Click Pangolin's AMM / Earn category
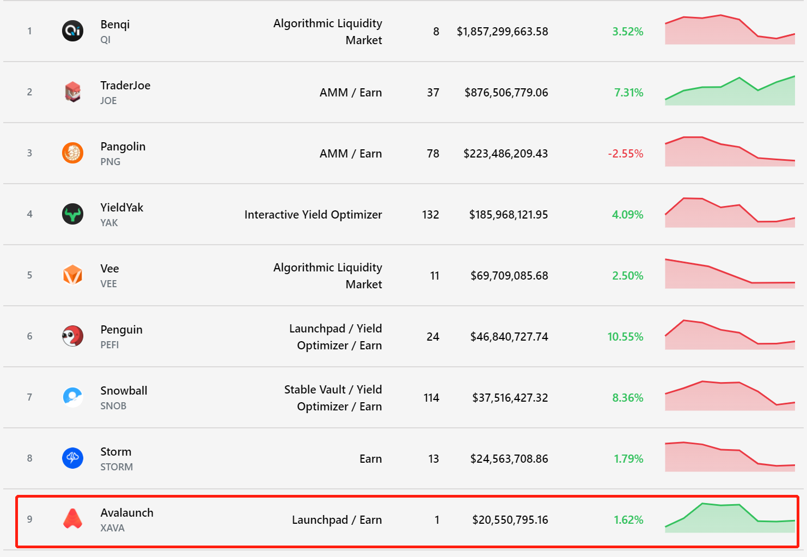This screenshot has width=807, height=557. pyautogui.click(x=351, y=154)
